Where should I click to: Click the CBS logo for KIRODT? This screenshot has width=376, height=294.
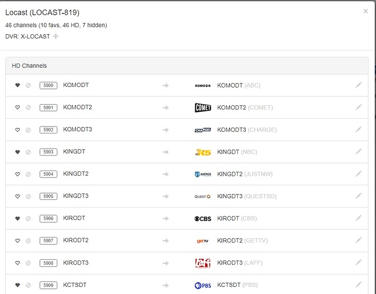point(202,218)
